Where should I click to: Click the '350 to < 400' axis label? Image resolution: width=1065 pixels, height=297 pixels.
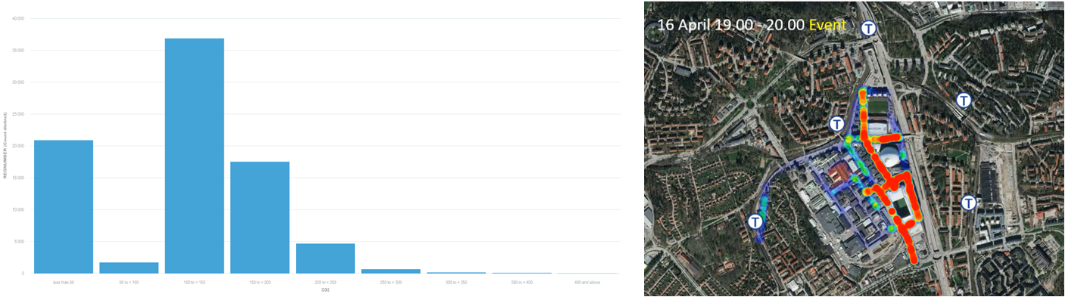[x=522, y=282]
